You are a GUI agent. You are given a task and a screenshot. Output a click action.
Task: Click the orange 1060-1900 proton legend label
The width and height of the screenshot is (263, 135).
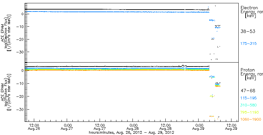coord(251,120)
